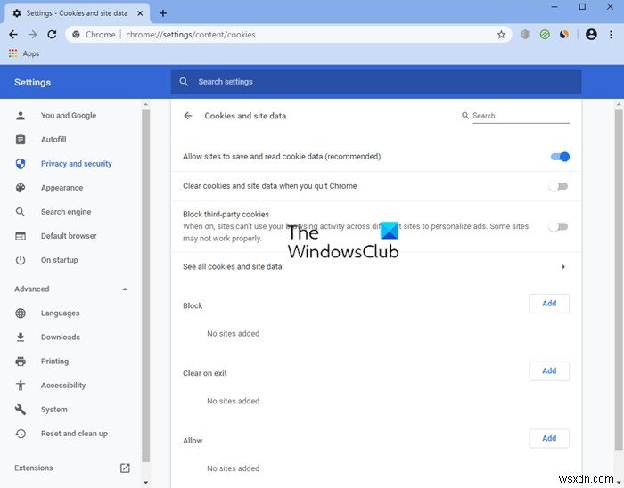Reload the page with refresh icon
Screen dimensions: 624x488
coord(52,35)
